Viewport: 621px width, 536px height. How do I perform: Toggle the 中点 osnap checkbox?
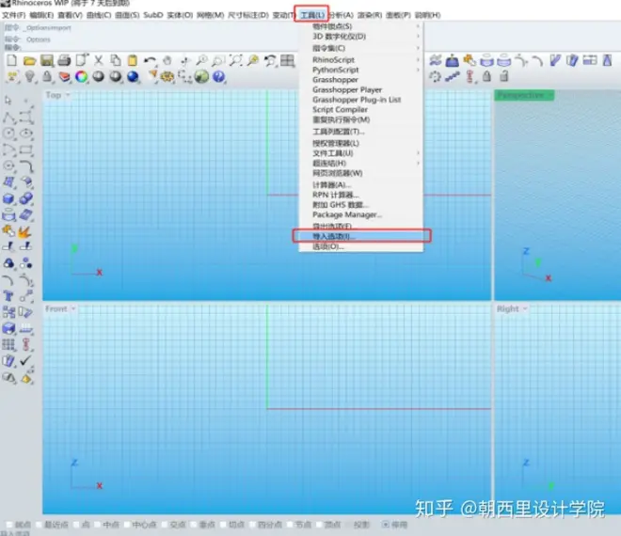pos(98,525)
